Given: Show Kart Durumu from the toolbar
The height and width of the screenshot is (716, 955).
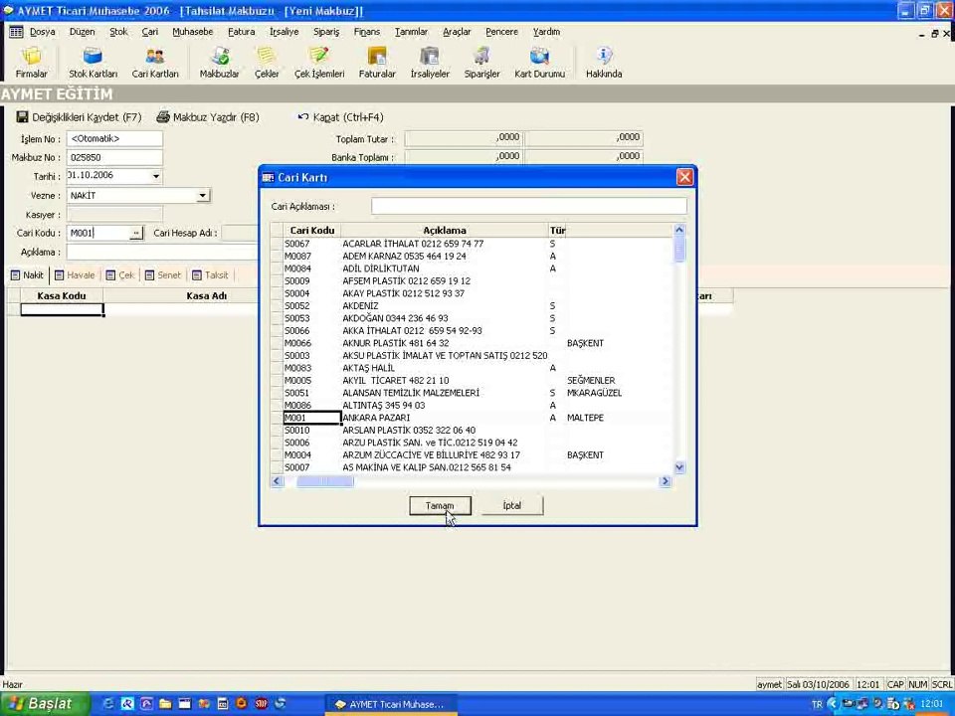Looking at the screenshot, I should tap(539, 62).
